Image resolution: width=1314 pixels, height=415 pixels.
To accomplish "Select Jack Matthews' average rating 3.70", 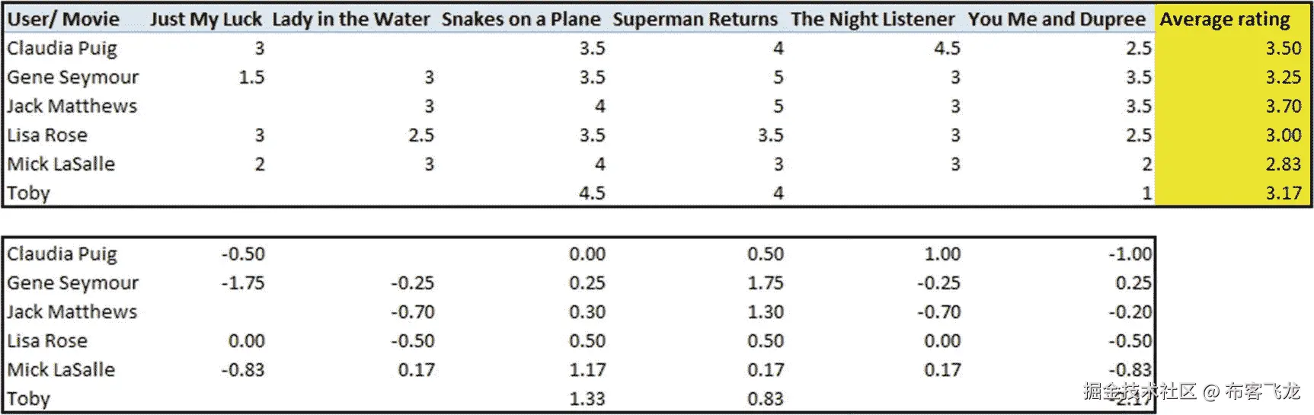I will [1284, 107].
